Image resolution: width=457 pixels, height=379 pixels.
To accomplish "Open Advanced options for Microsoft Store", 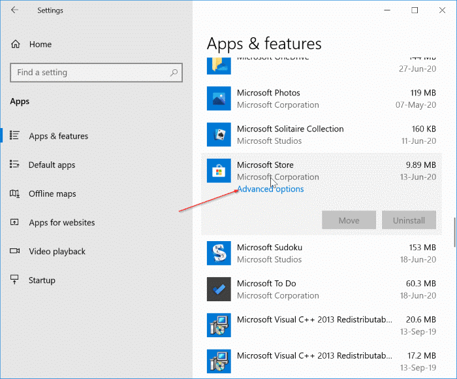I will [x=270, y=189].
